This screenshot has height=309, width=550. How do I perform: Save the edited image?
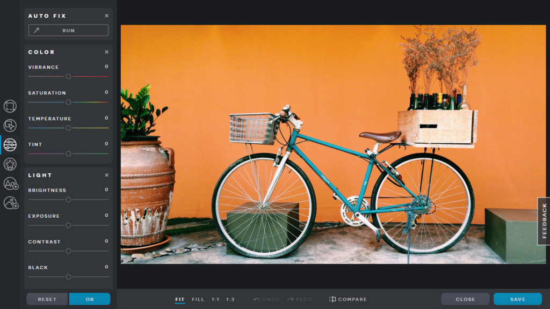517,299
